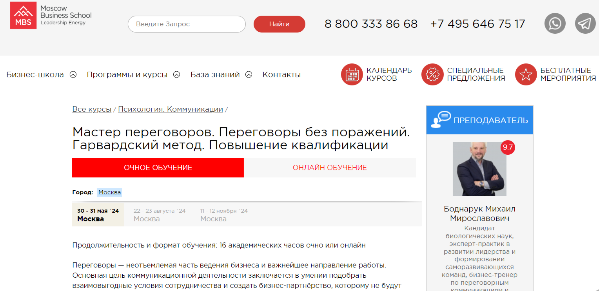Select the 22 - 23 августа '24 date
599x291 pixels.
160,215
